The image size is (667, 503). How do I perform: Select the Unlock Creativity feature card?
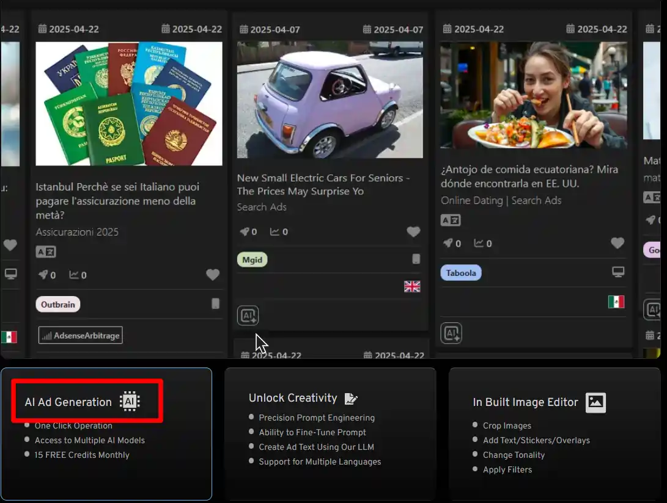[x=331, y=434]
